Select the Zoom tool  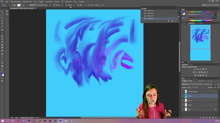(2, 69)
